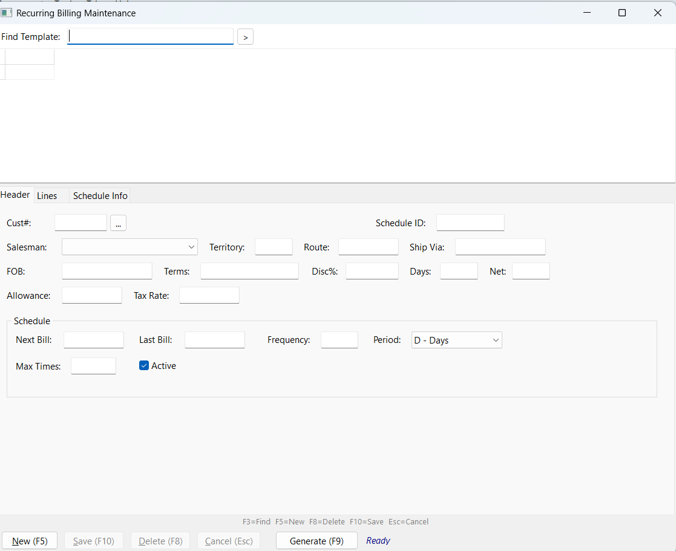The height and width of the screenshot is (551, 676).
Task: Open the Period dropdown showing D - Days
Action: [x=456, y=340]
